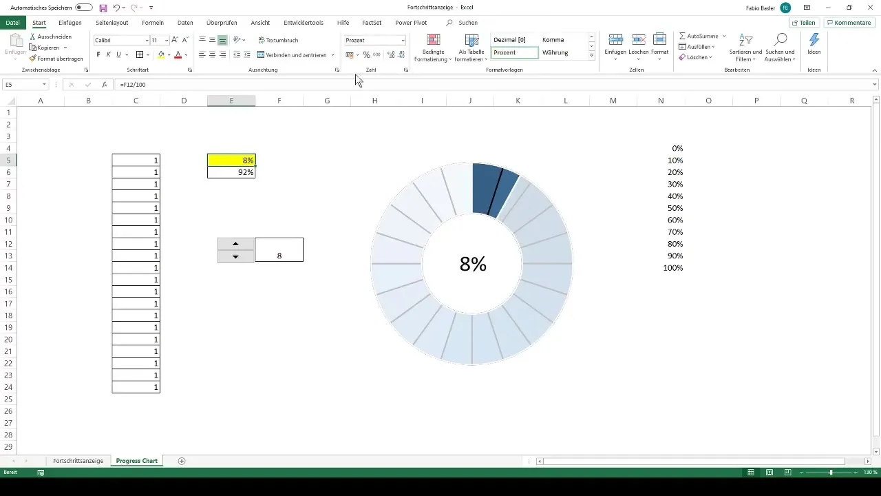Toggle bottom align button
The width and height of the screenshot is (881, 496).
pos(222,40)
